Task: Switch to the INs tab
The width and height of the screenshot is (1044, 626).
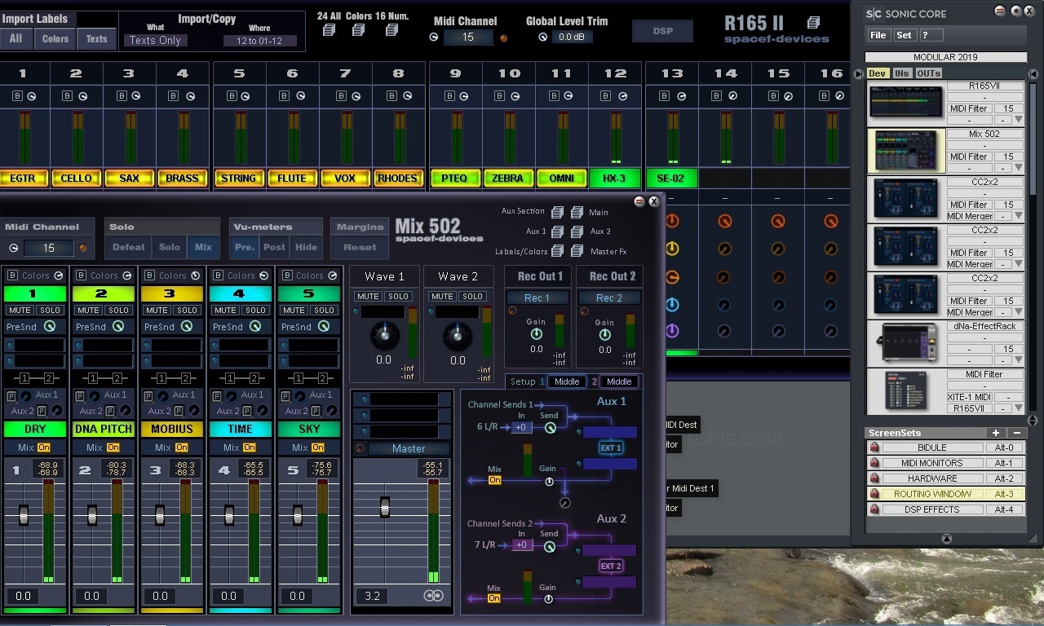Action: pyautogui.click(x=901, y=73)
